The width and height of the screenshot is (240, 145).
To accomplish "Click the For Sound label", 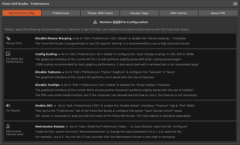I will (x=13, y=110).
